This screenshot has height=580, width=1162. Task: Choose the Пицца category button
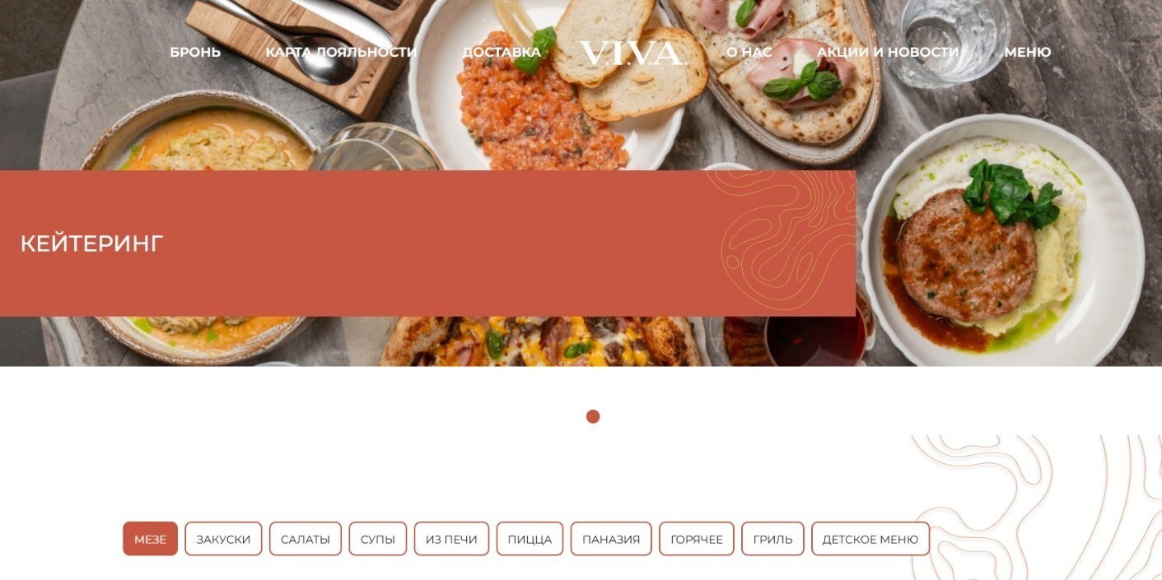pyautogui.click(x=530, y=539)
